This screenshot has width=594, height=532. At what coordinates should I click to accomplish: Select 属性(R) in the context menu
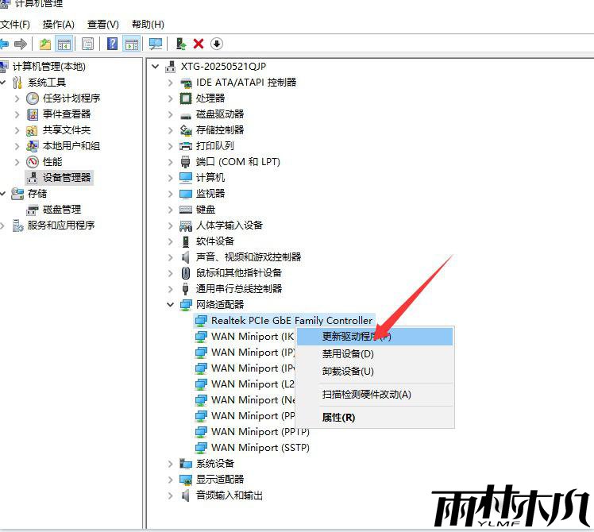338,417
